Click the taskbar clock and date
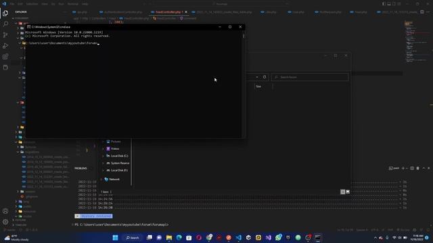 (417, 238)
